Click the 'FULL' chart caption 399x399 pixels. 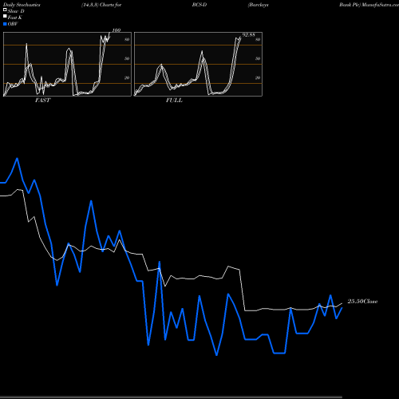[174, 101]
